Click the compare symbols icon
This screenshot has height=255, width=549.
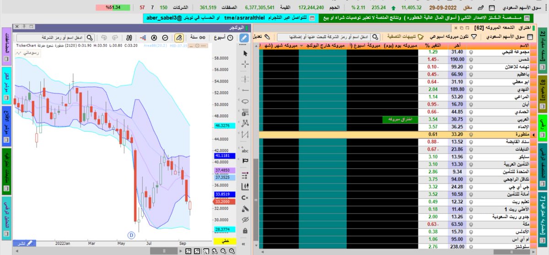click(129, 37)
